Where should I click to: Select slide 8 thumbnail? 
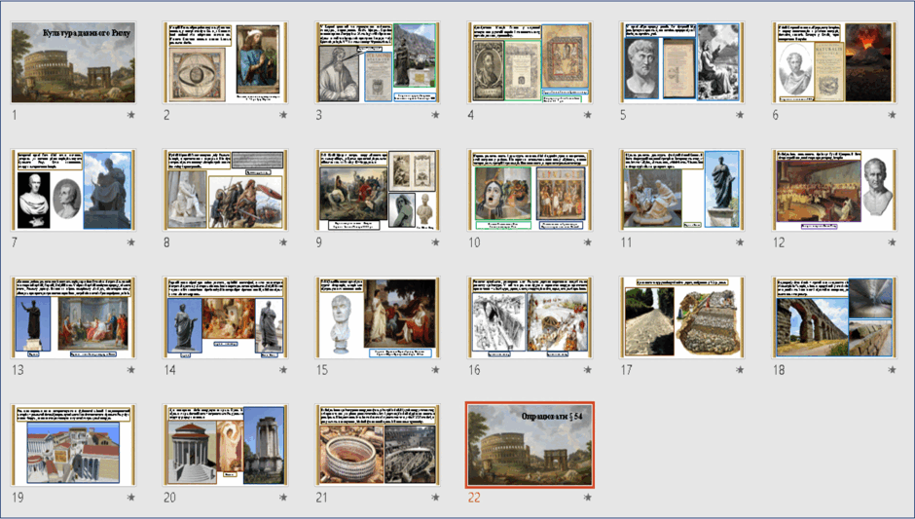225,190
